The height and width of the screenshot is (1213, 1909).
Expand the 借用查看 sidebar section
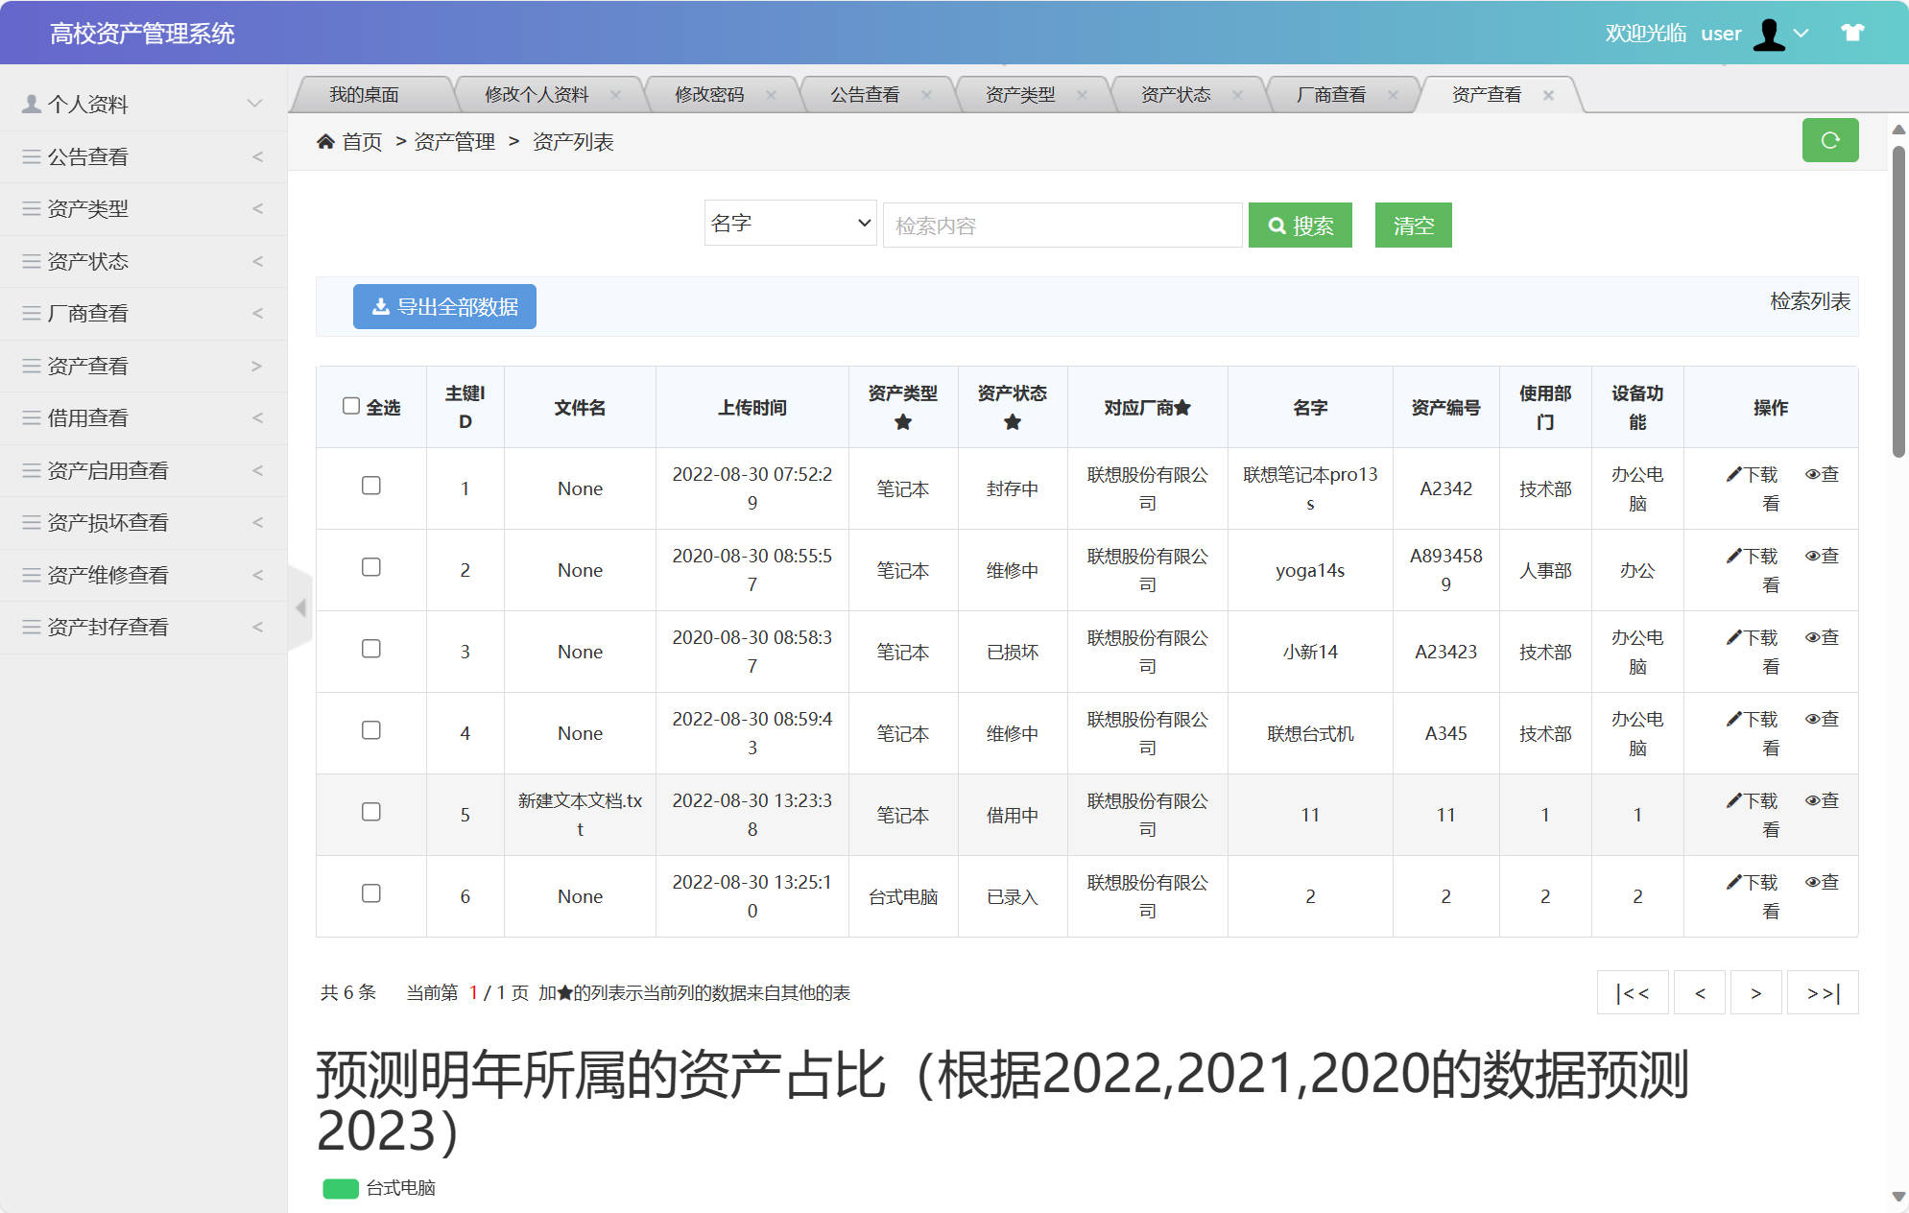coord(143,417)
